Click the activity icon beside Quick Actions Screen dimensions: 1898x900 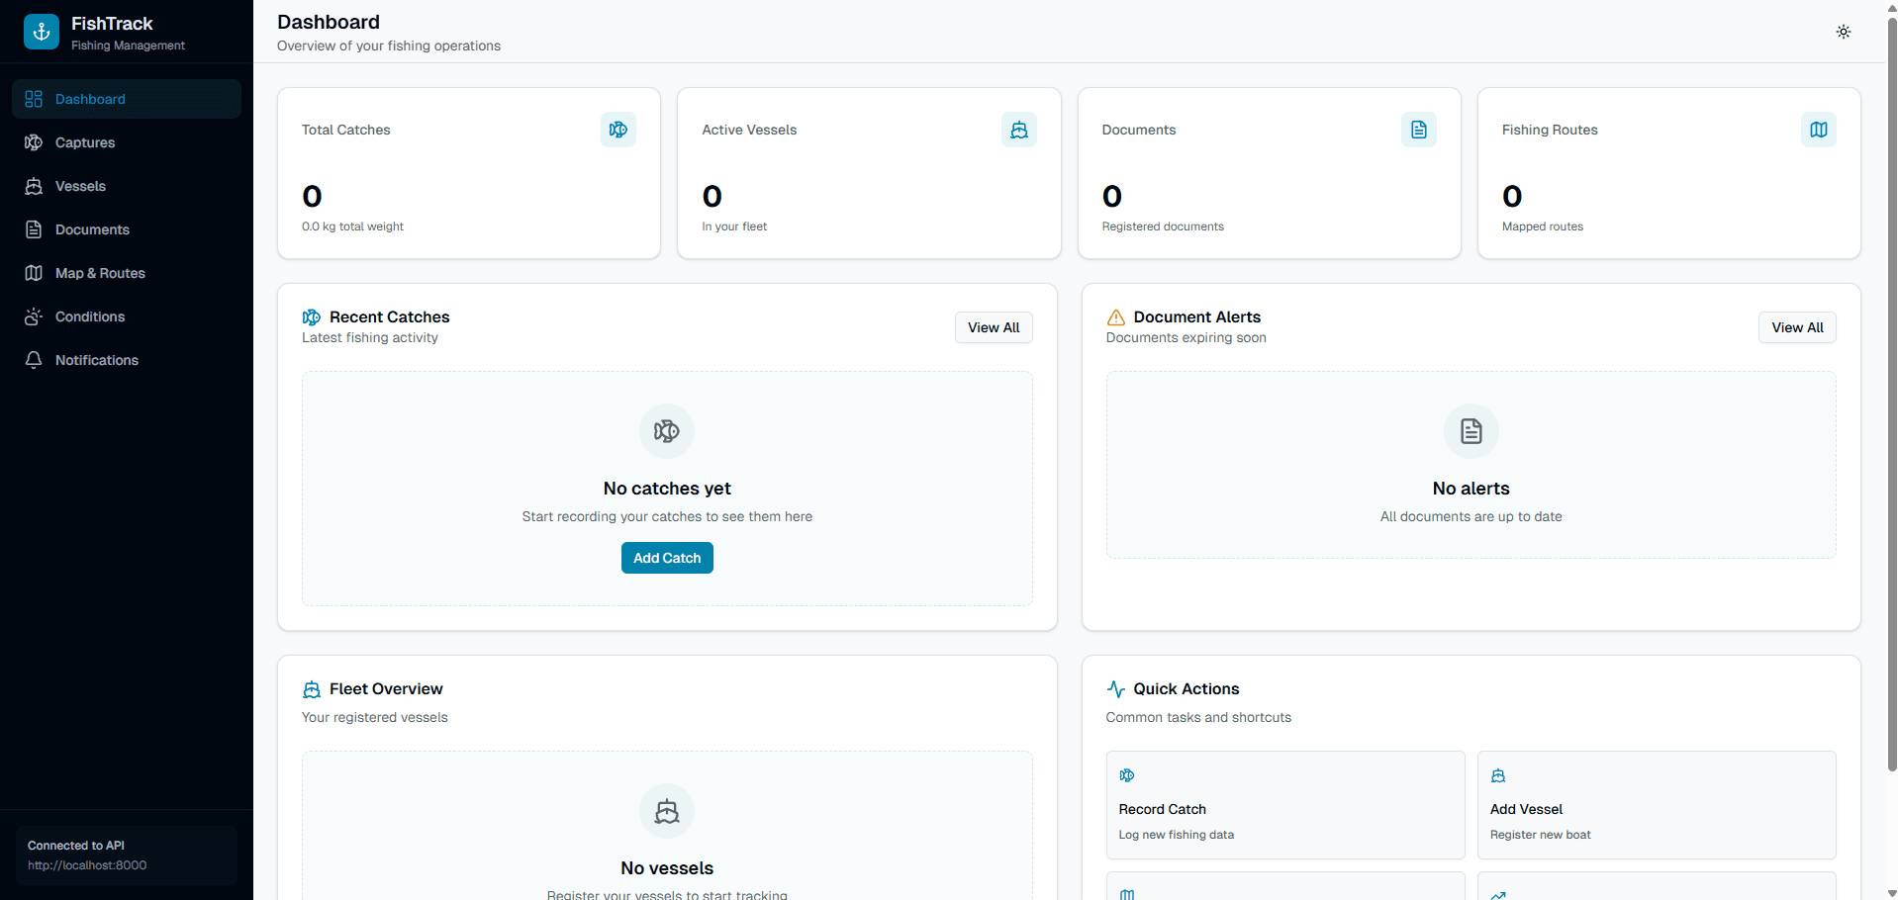1116,689
